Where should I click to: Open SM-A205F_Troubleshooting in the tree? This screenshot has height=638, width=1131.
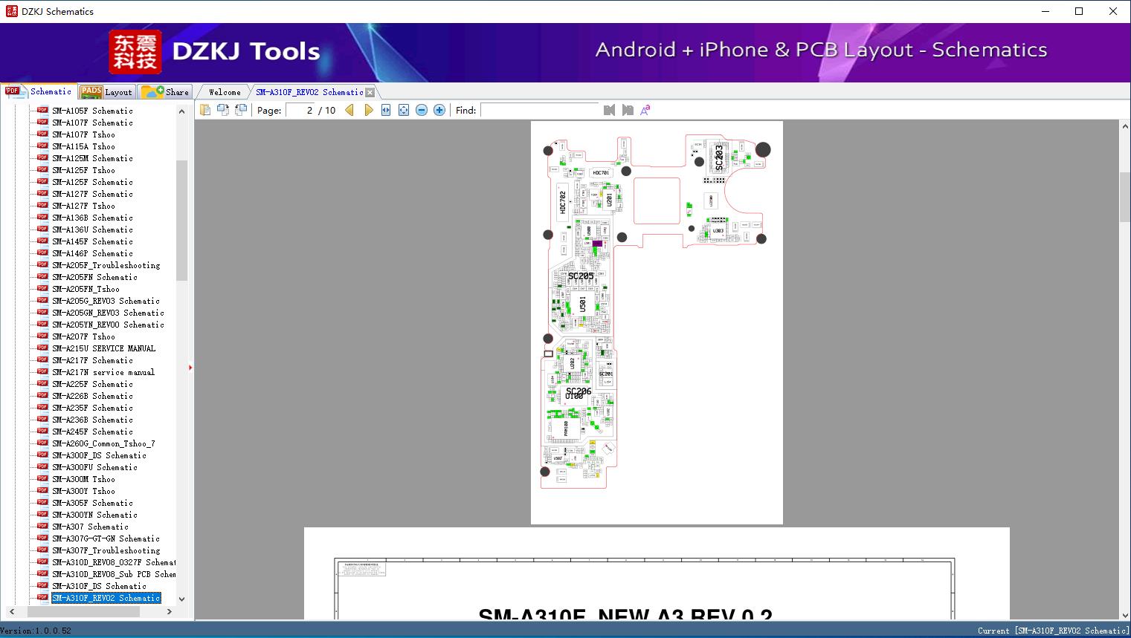(106, 265)
